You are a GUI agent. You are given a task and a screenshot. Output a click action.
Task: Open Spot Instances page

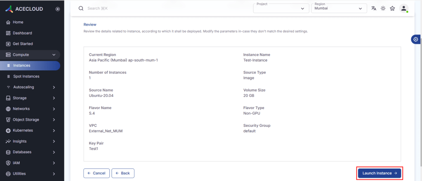click(x=26, y=76)
